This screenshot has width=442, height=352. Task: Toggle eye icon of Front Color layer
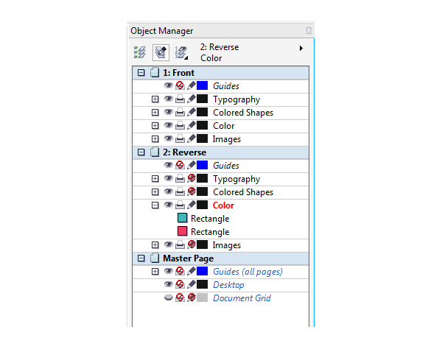point(169,125)
